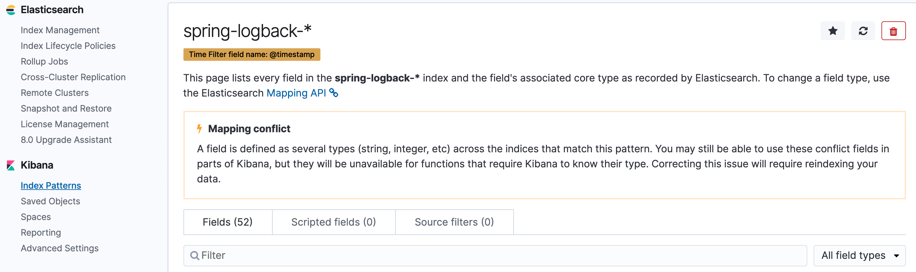Open Kibana Advanced Settings
Screen dimensions: 916x272
(x=59, y=248)
